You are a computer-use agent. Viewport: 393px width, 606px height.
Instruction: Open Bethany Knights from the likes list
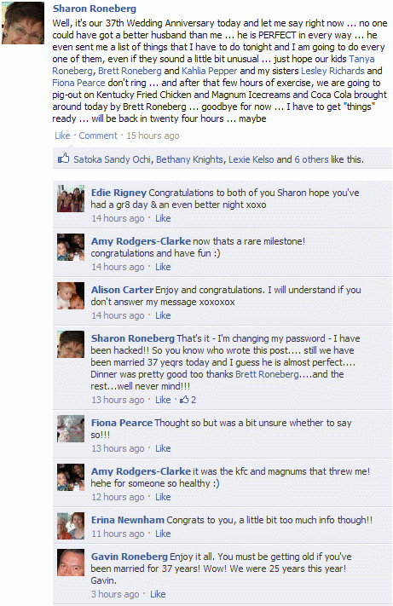[x=189, y=159]
